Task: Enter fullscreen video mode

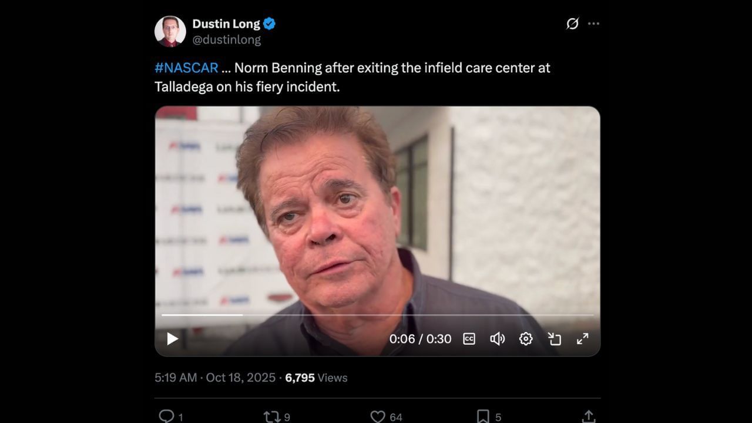Action: point(582,339)
